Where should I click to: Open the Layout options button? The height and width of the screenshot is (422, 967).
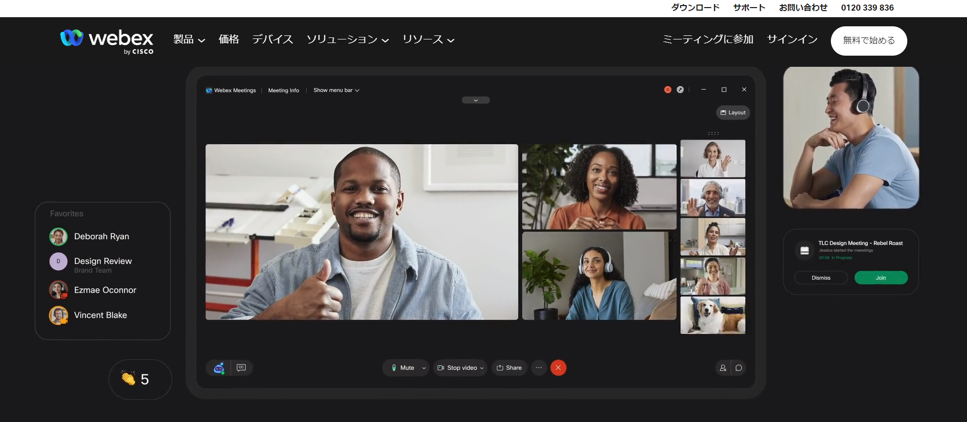(733, 112)
